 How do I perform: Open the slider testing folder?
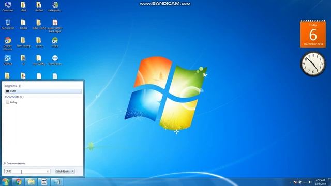pos(39,24)
